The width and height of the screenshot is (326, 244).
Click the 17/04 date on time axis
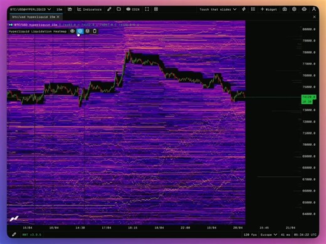click(x=107, y=228)
